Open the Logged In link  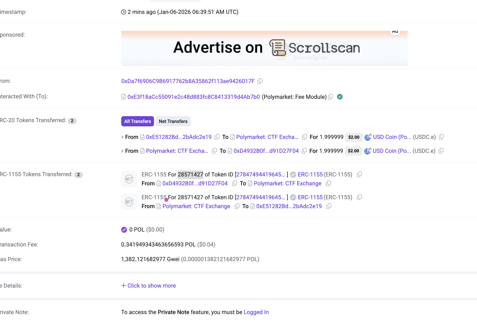click(256, 312)
